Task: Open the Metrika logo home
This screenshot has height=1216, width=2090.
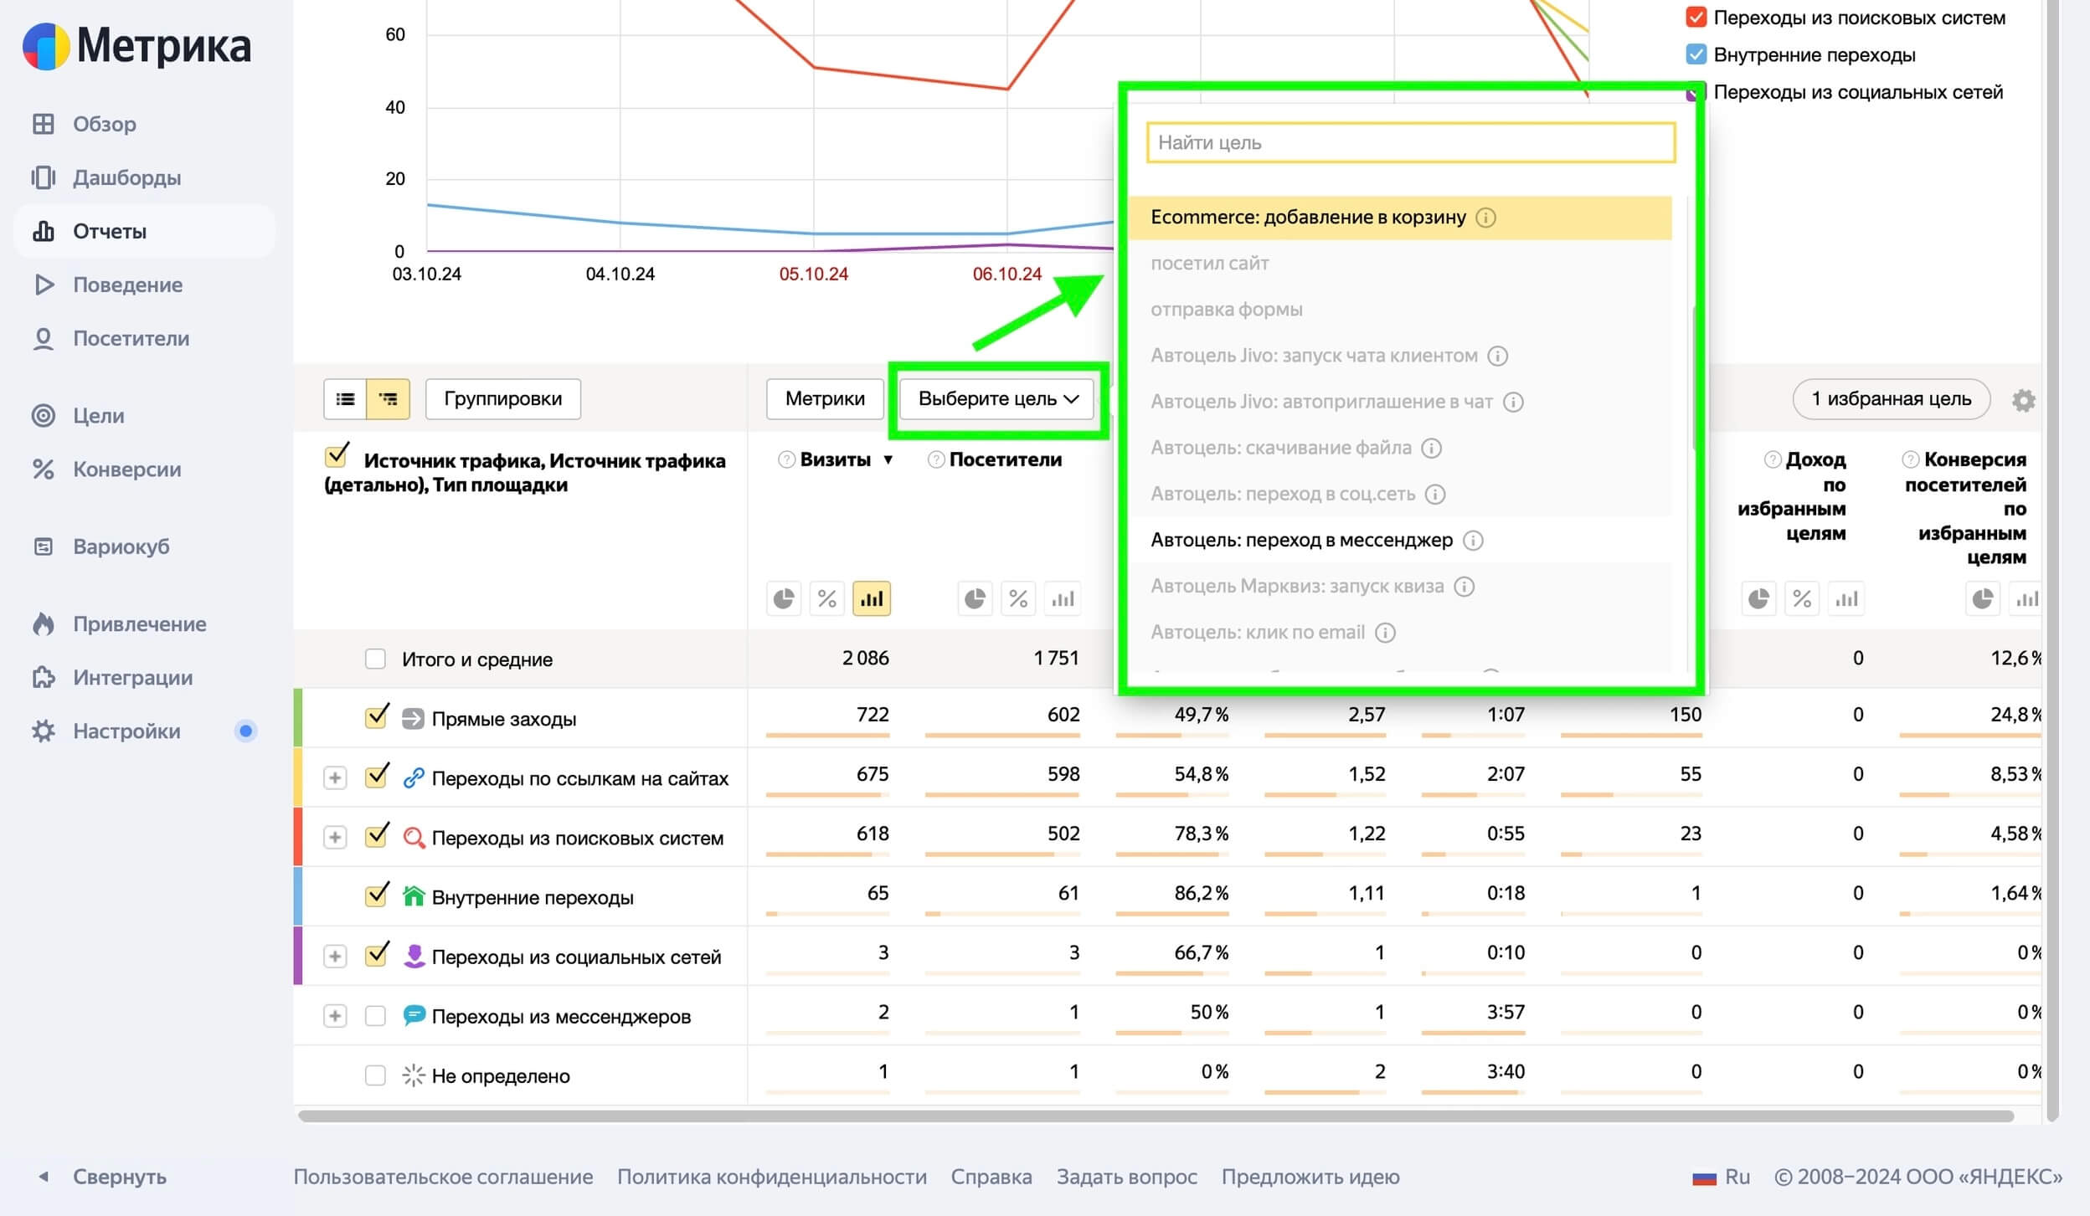Action: click(136, 45)
